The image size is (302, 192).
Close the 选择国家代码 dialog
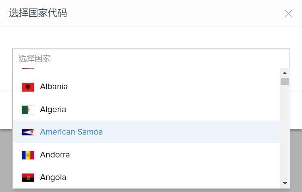point(288,14)
